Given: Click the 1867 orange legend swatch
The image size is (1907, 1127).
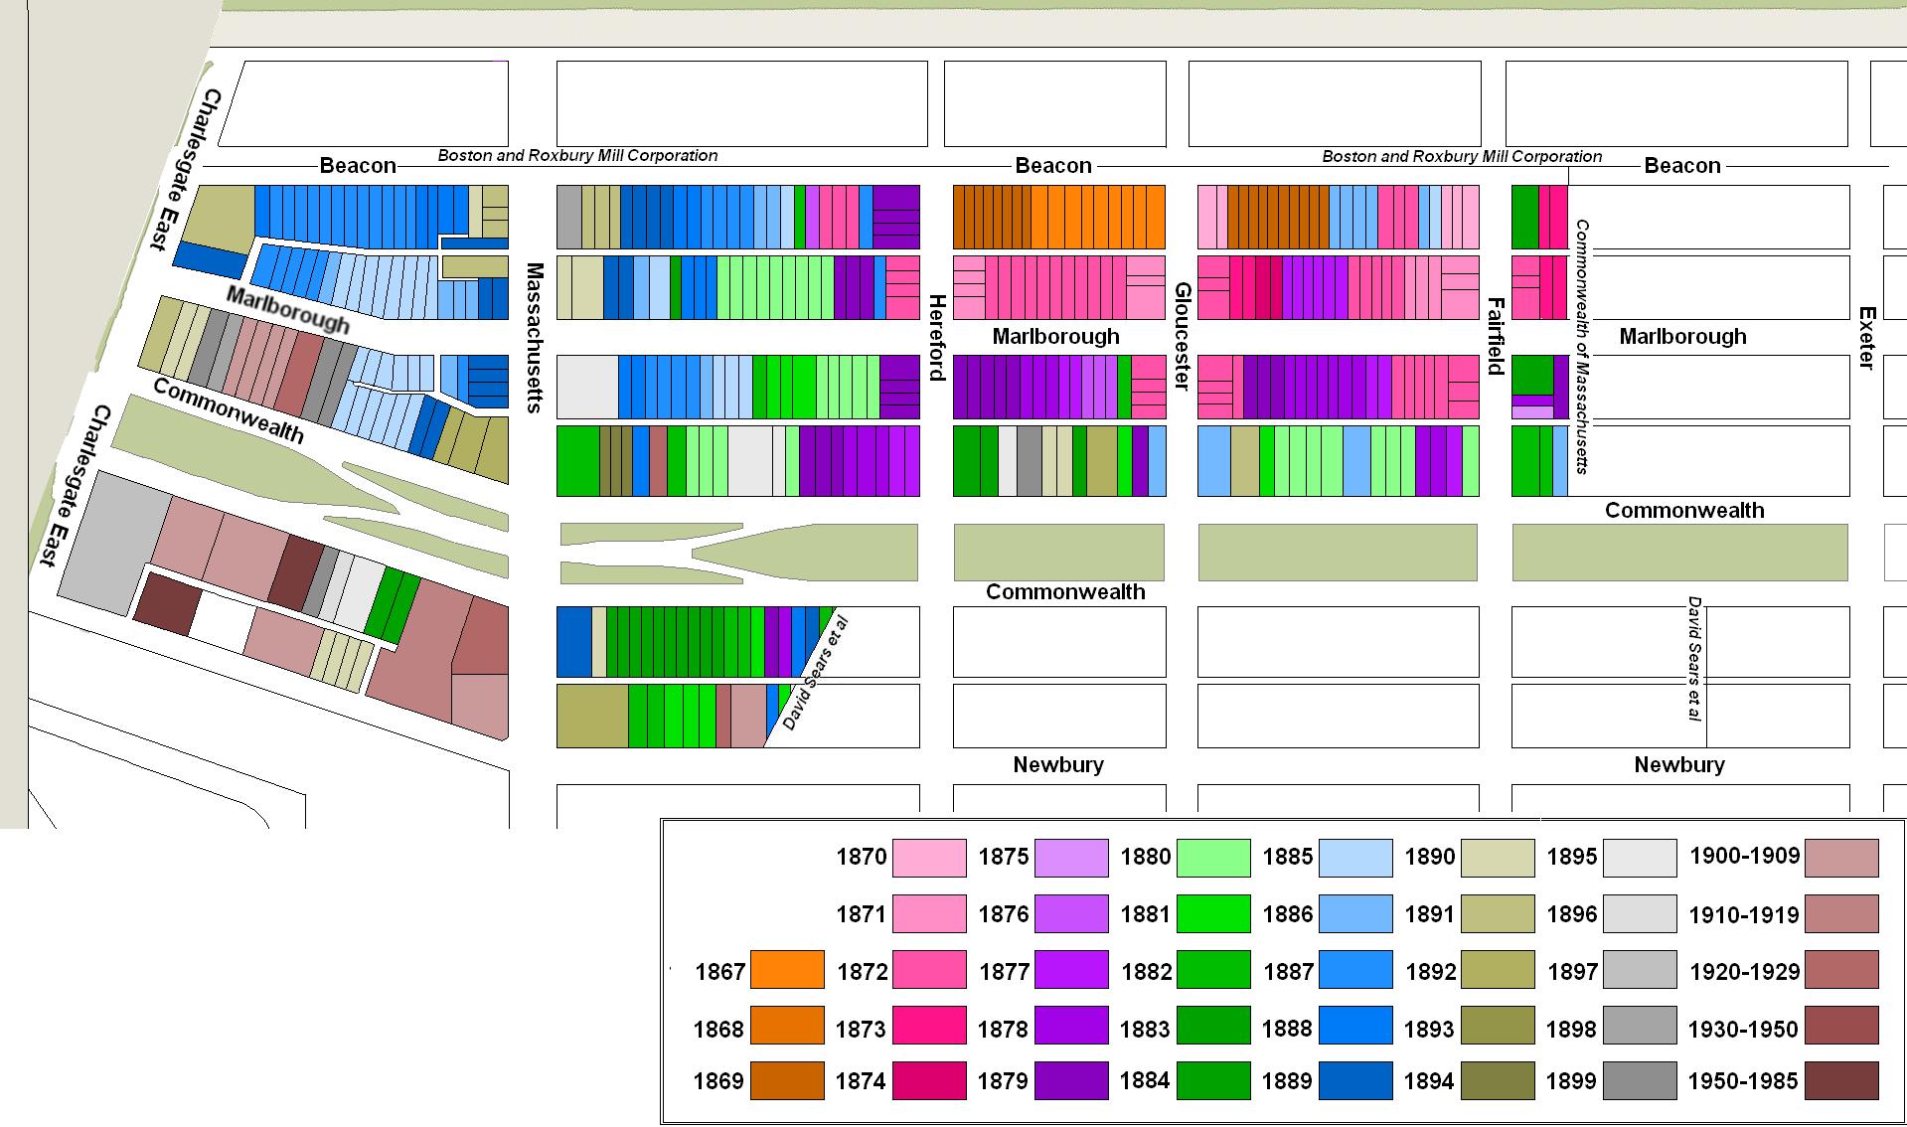Looking at the screenshot, I should pos(787,970).
